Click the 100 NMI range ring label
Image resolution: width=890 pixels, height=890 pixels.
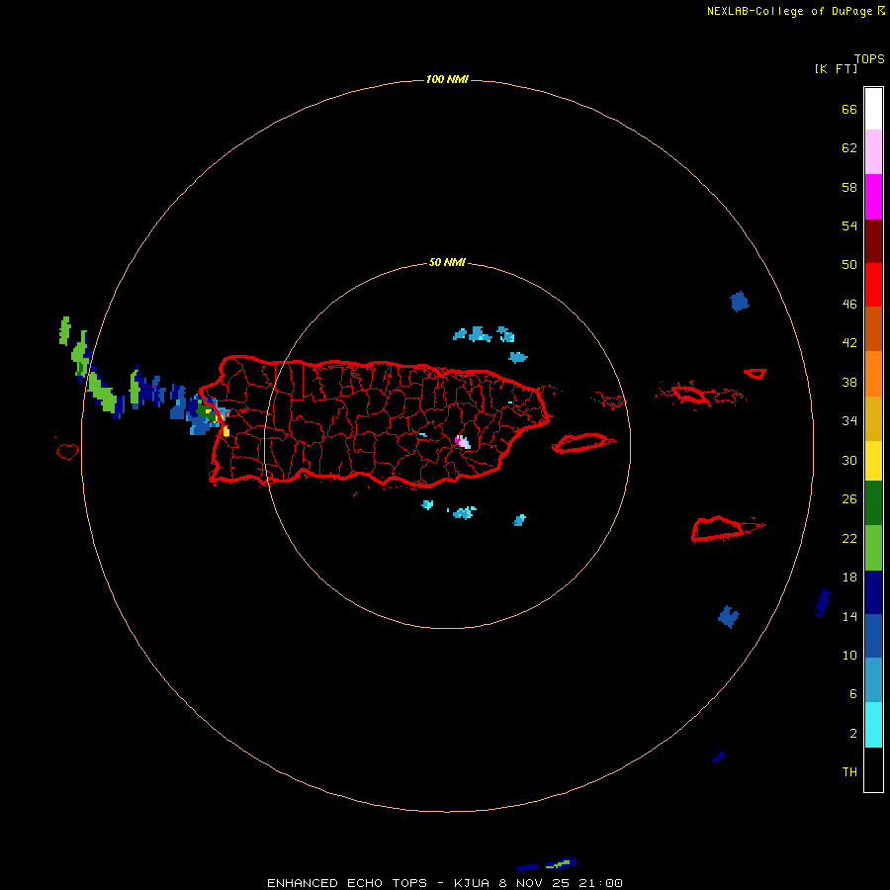pos(447,79)
